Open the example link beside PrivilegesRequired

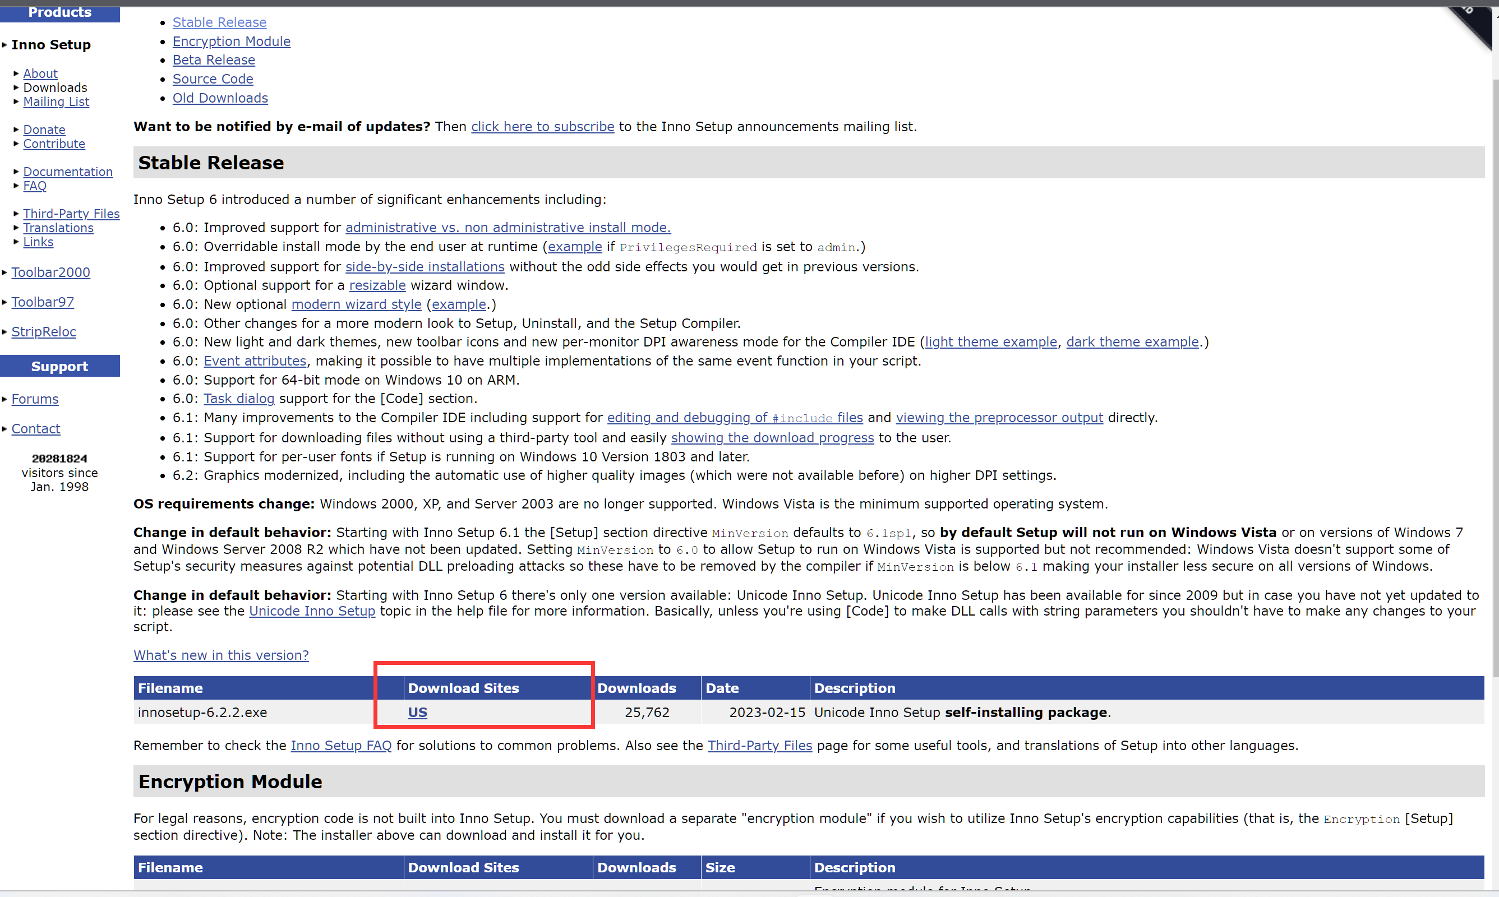pos(575,247)
